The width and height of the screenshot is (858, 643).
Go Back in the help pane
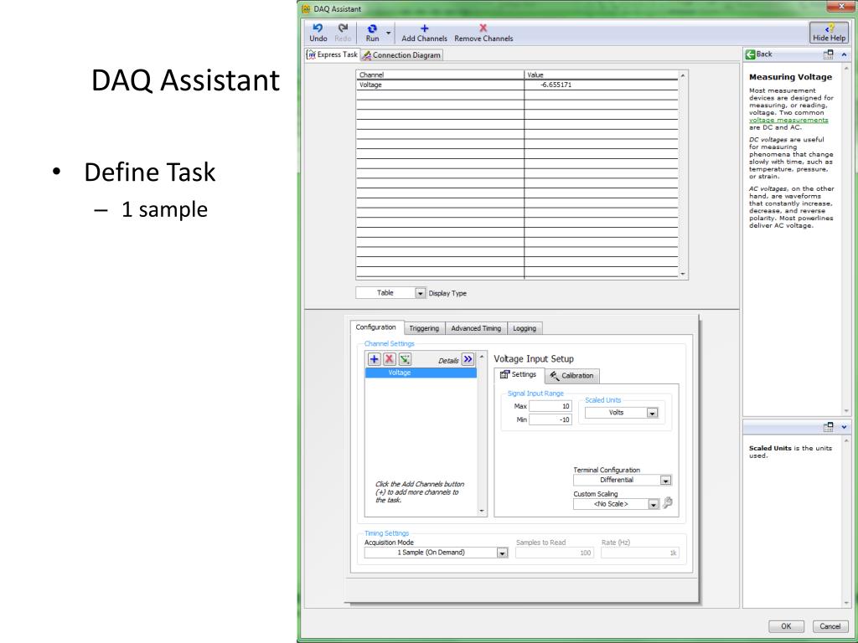[759, 54]
